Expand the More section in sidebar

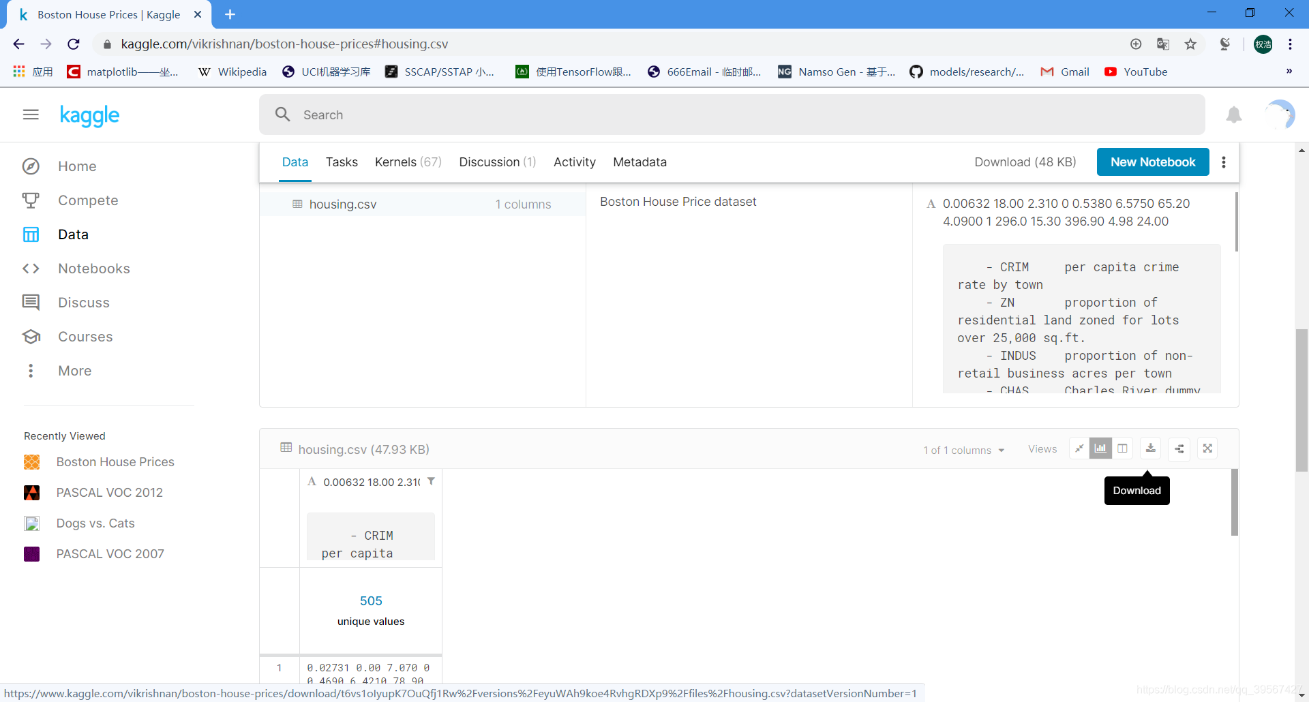(74, 370)
